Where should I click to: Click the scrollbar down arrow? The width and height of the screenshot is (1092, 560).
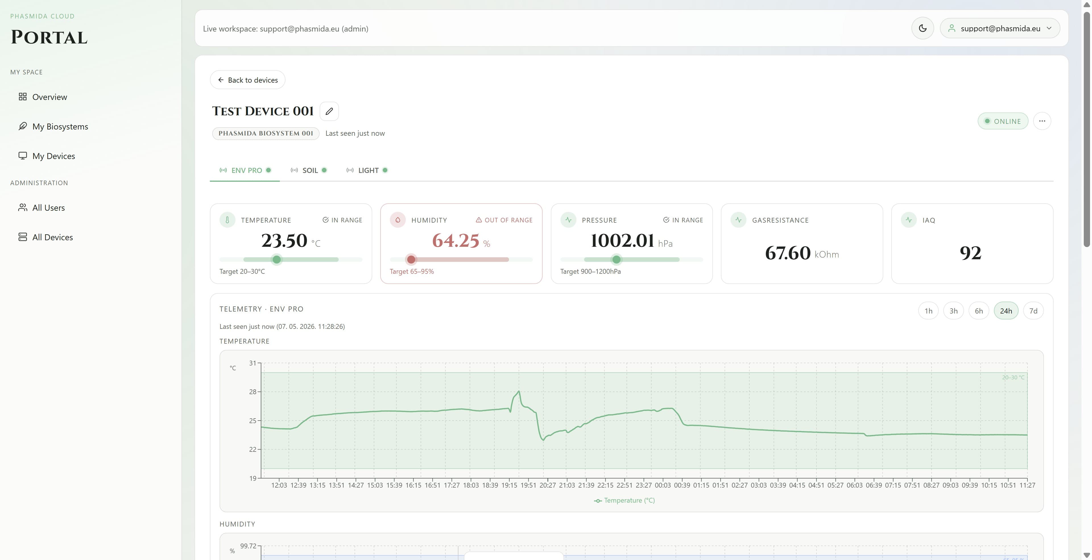[x=1087, y=555]
